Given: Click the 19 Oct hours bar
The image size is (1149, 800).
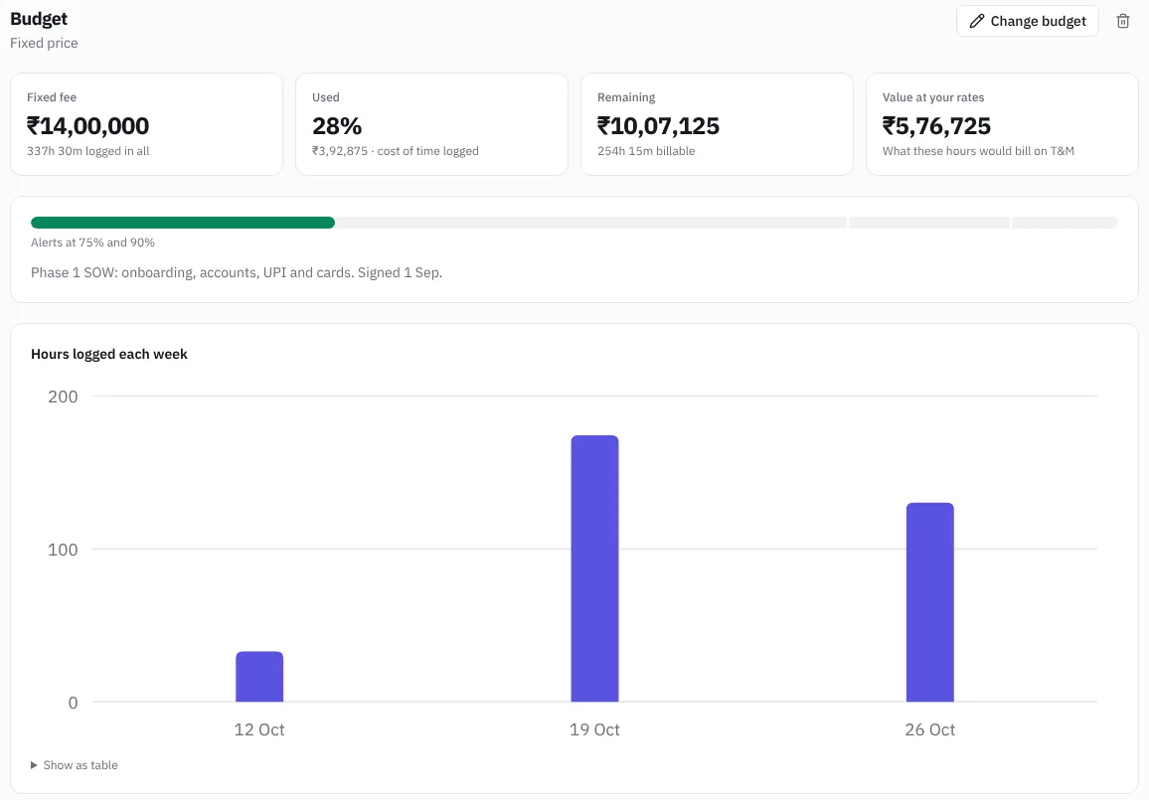Looking at the screenshot, I should [x=594, y=568].
